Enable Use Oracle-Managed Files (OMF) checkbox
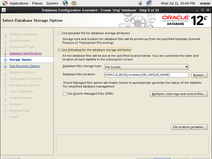Image resolution: width=212 pixels, height=159 pixels. click(x=64, y=94)
